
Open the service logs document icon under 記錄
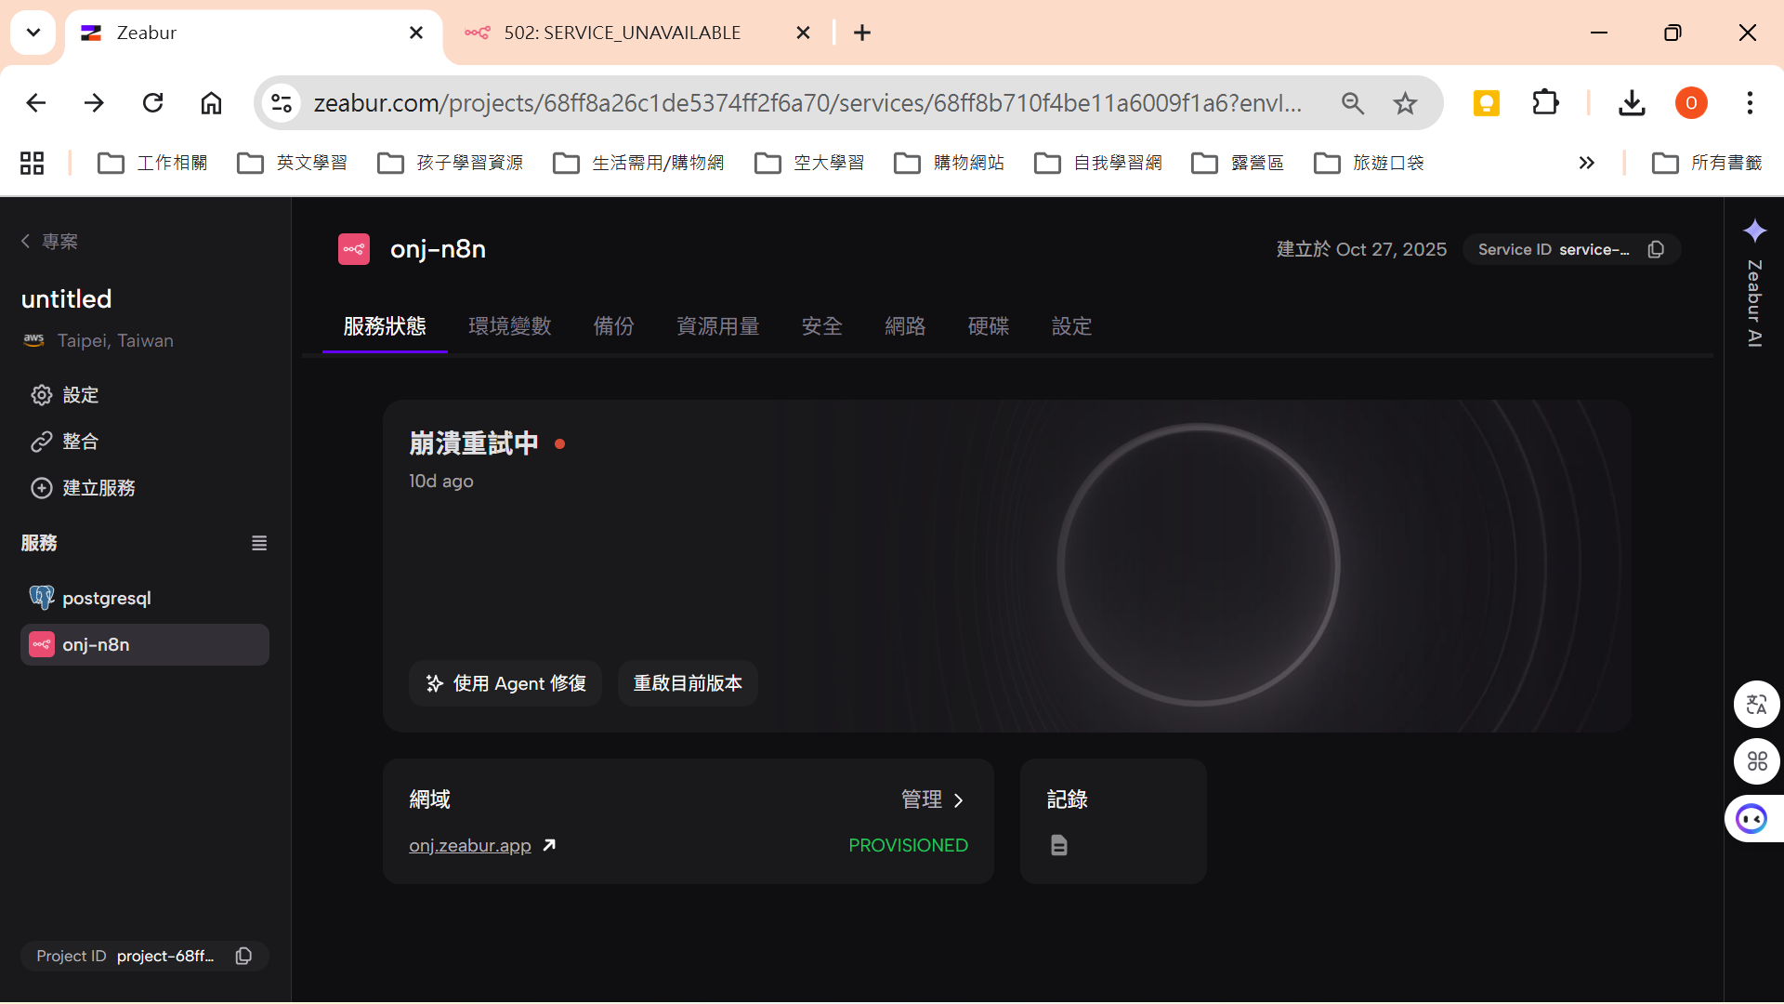[1058, 845]
